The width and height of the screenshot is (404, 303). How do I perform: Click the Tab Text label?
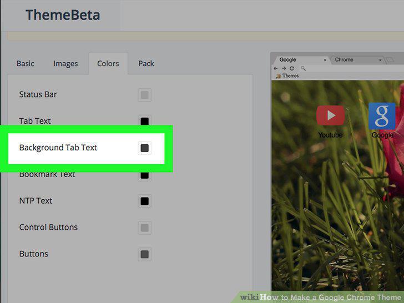point(35,121)
